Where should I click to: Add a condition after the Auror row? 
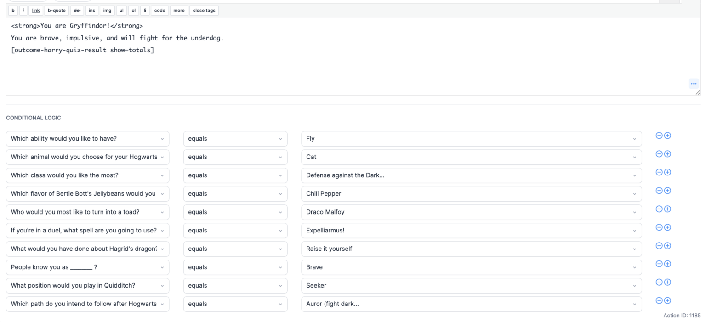(x=667, y=300)
